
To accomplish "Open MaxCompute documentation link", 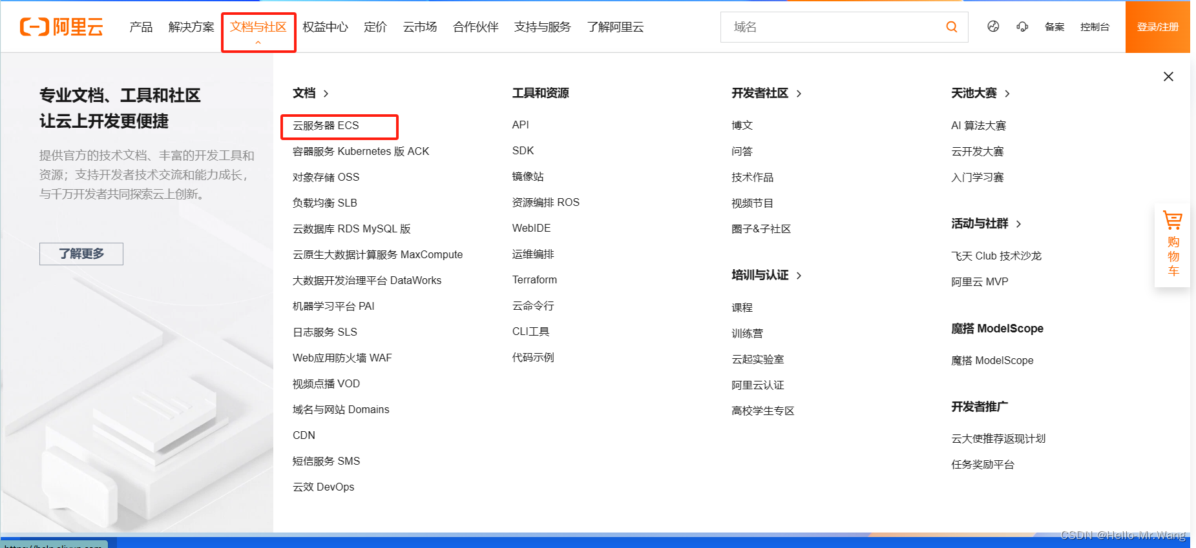I will tap(377, 254).
